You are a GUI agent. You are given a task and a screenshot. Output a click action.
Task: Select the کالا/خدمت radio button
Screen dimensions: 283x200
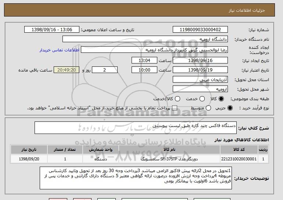[178, 99]
